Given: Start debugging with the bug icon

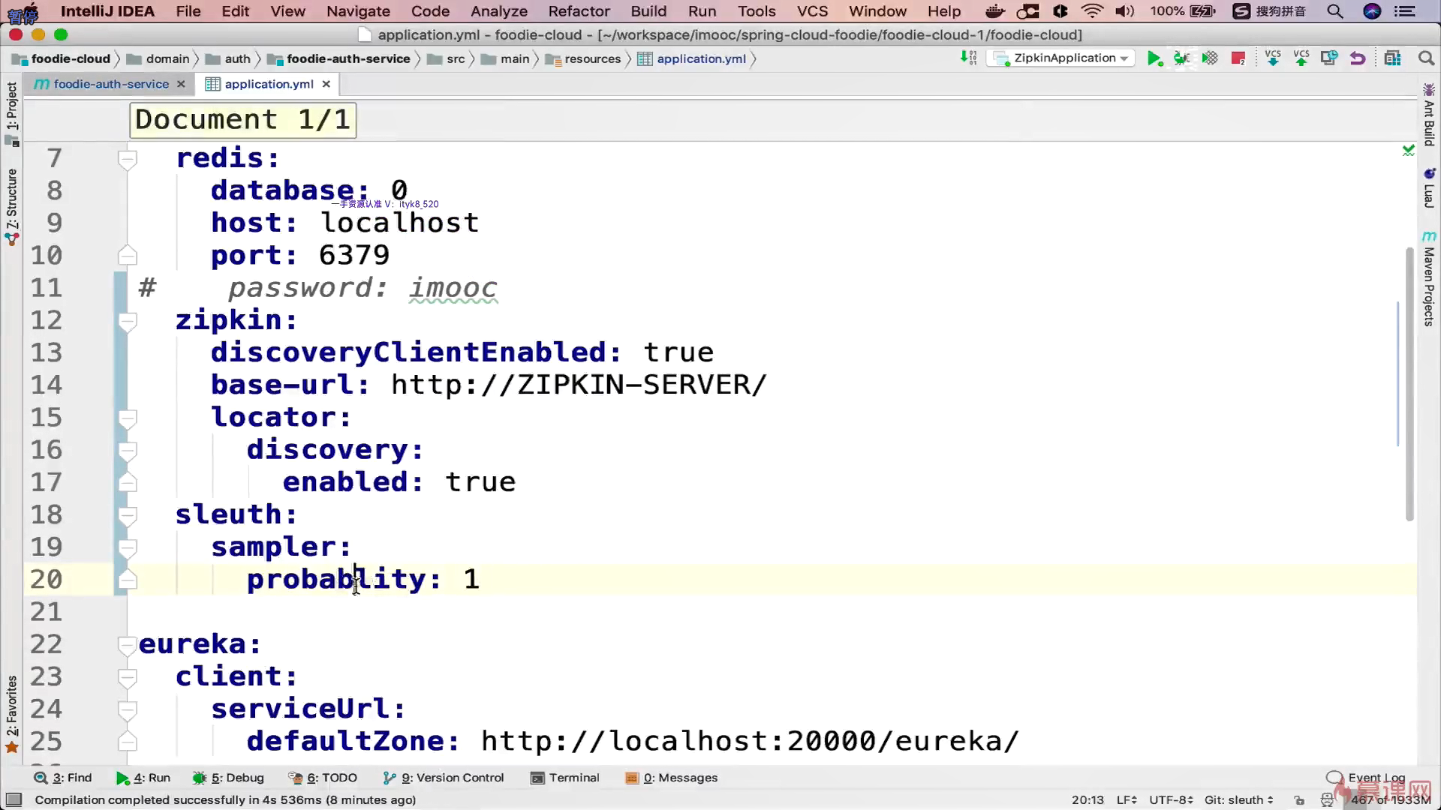Looking at the screenshot, I should click(1182, 58).
